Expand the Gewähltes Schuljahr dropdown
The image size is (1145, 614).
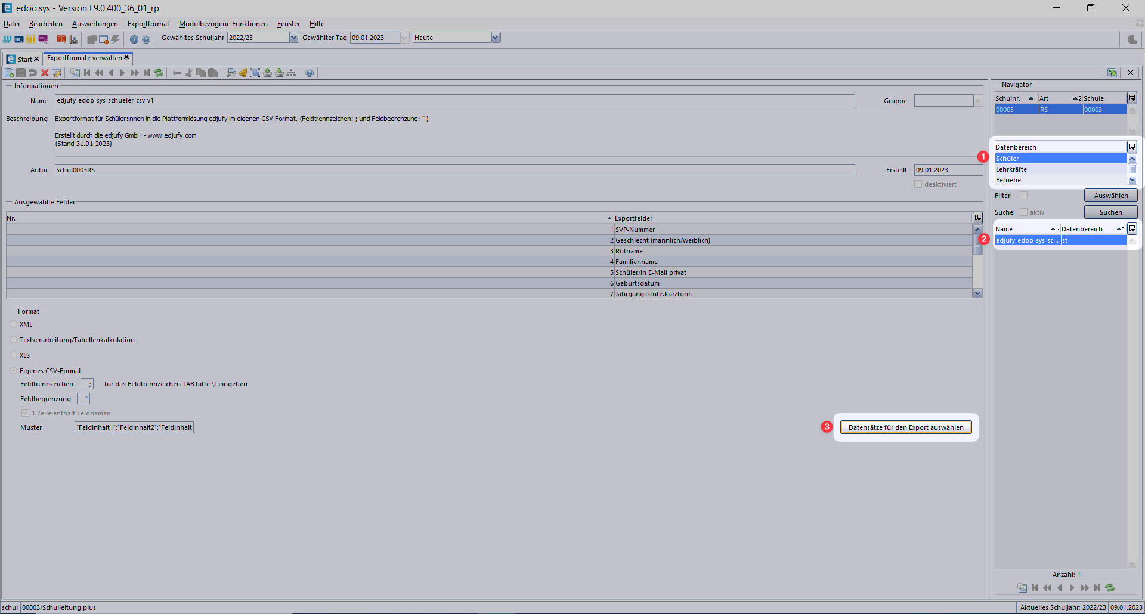click(x=294, y=38)
